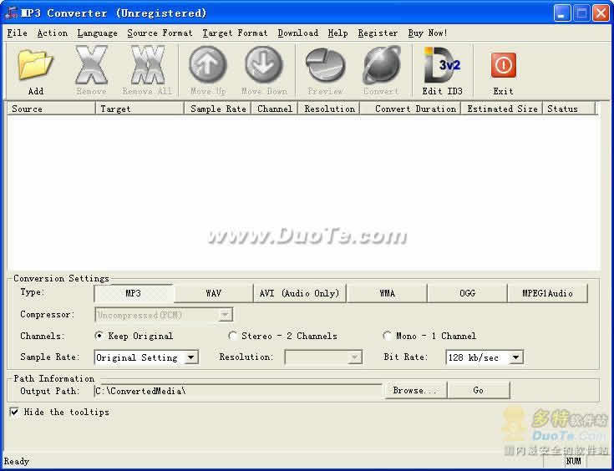Viewport: 614px width, 471px height.
Task: Click the Remove All icon
Action: [x=147, y=64]
